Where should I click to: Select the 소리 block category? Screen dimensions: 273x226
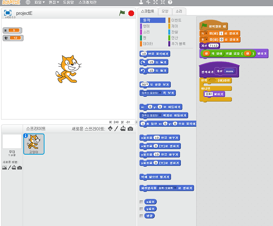(152, 32)
